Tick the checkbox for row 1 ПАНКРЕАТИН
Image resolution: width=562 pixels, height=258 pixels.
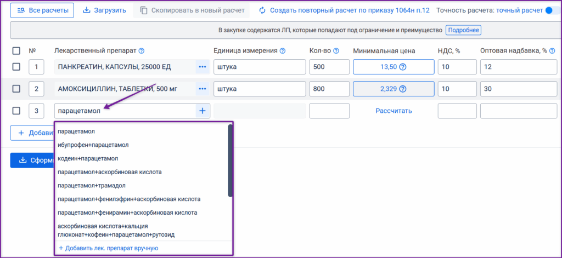(x=16, y=67)
